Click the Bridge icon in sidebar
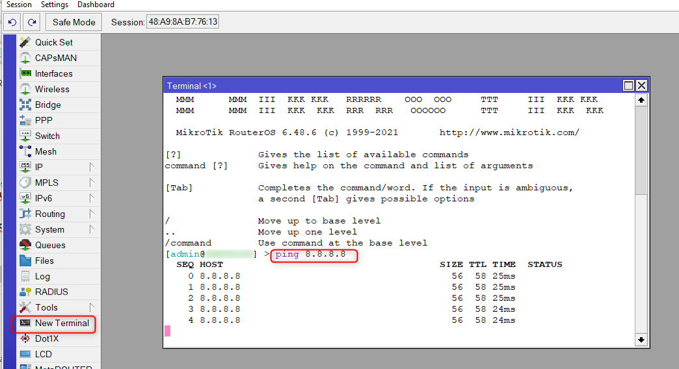Screen dimensions: 679x369 25,105
